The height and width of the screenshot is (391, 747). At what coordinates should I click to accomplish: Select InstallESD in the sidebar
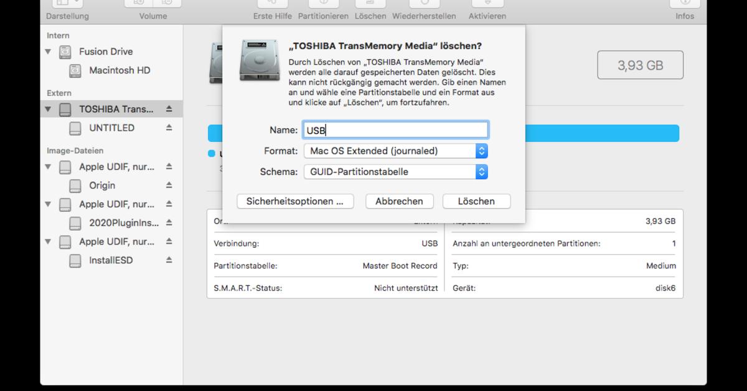(x=111, y=260)
